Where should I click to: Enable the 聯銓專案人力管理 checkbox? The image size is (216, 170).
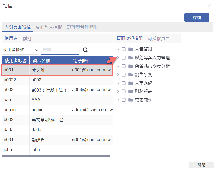pyautogui.click(x=124, y=58)
